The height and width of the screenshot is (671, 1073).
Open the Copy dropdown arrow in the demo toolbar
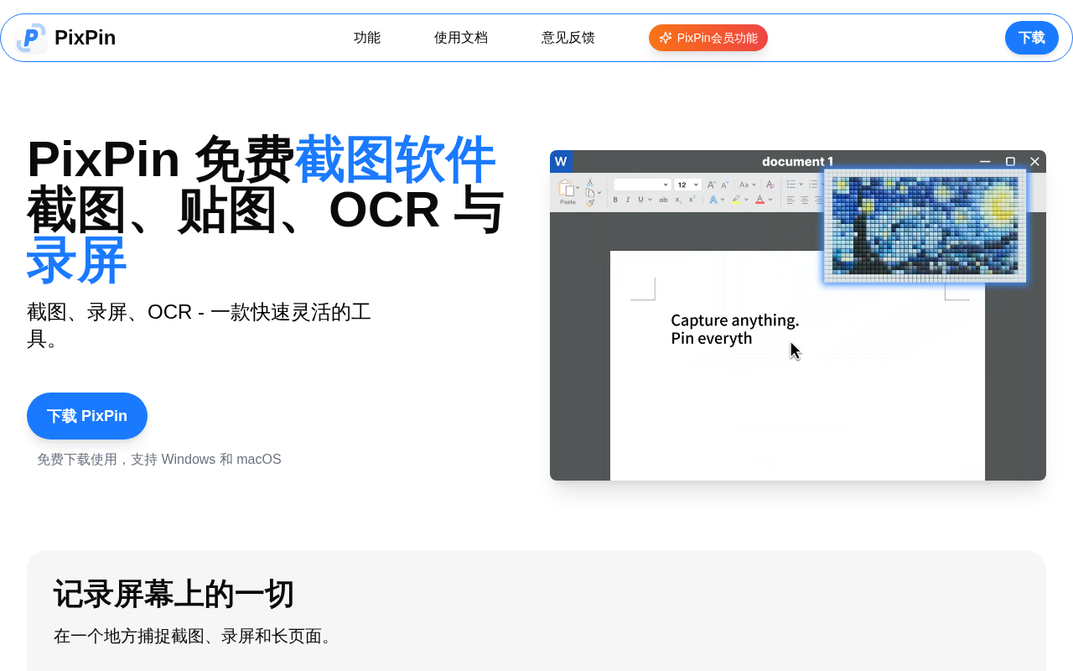click(x=599, y=192)
